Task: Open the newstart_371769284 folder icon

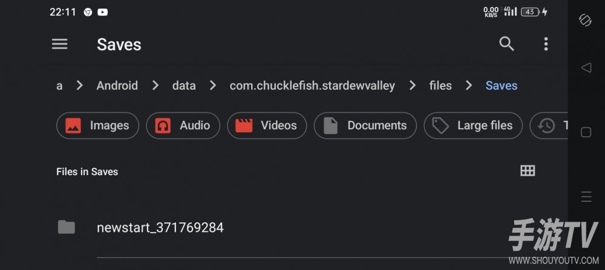Action: 67,227
